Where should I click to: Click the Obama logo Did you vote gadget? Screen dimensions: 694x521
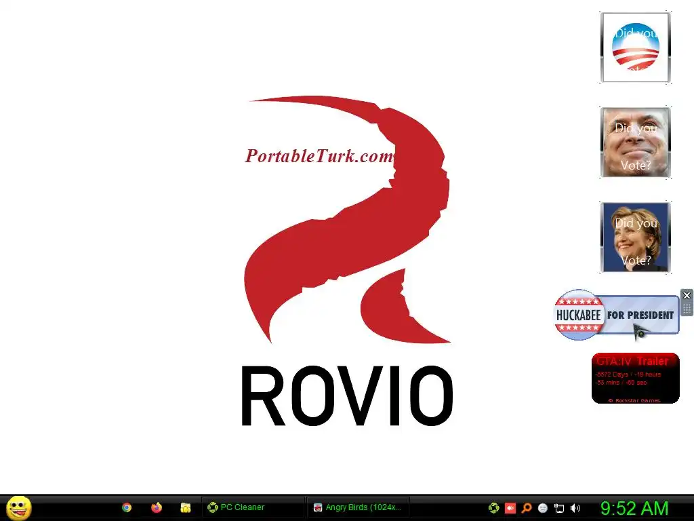pyautogui.click(x=636, y=47)
